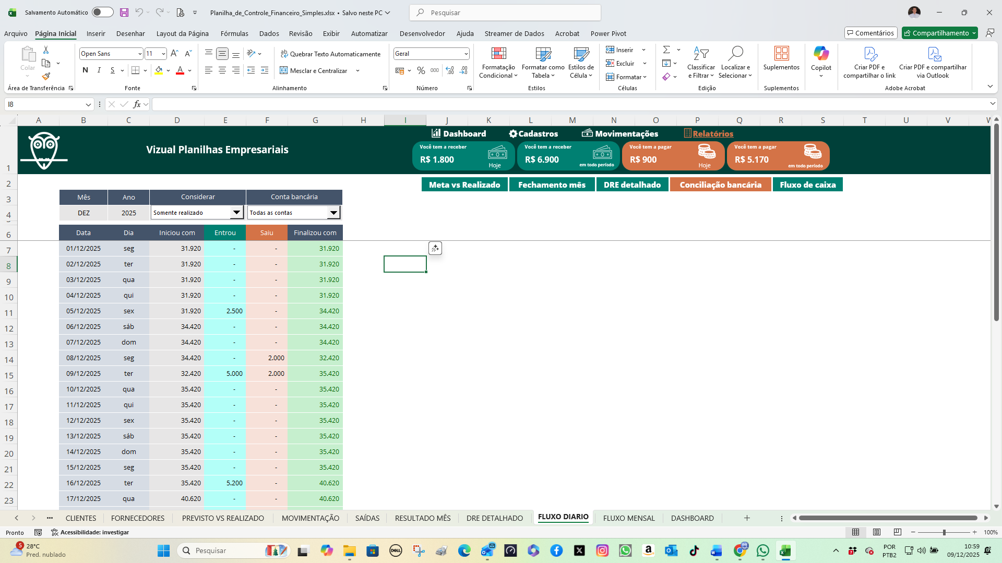Click the AutoSum sigma icon
The width and height of the screenshot is (1002, 563).
pyautogui.click(x=666, y=50)
